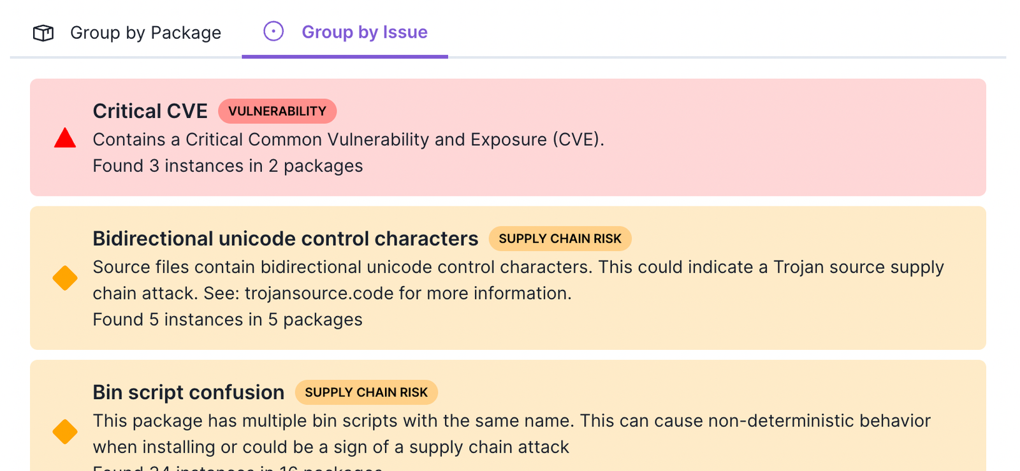Click the Critical CVE description text
Screen dimensions: 1020x471
(348, 140)
